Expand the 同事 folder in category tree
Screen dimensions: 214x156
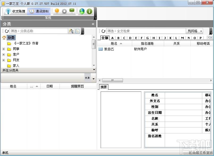coord(4,49)
